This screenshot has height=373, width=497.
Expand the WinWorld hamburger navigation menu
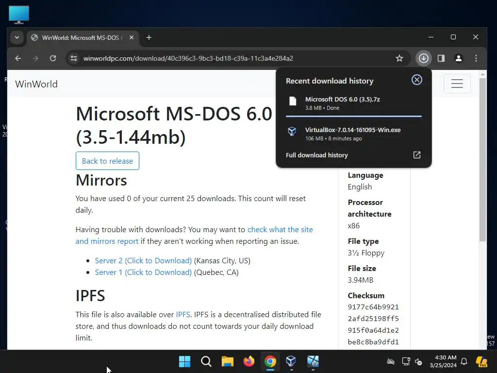point(457,84)
